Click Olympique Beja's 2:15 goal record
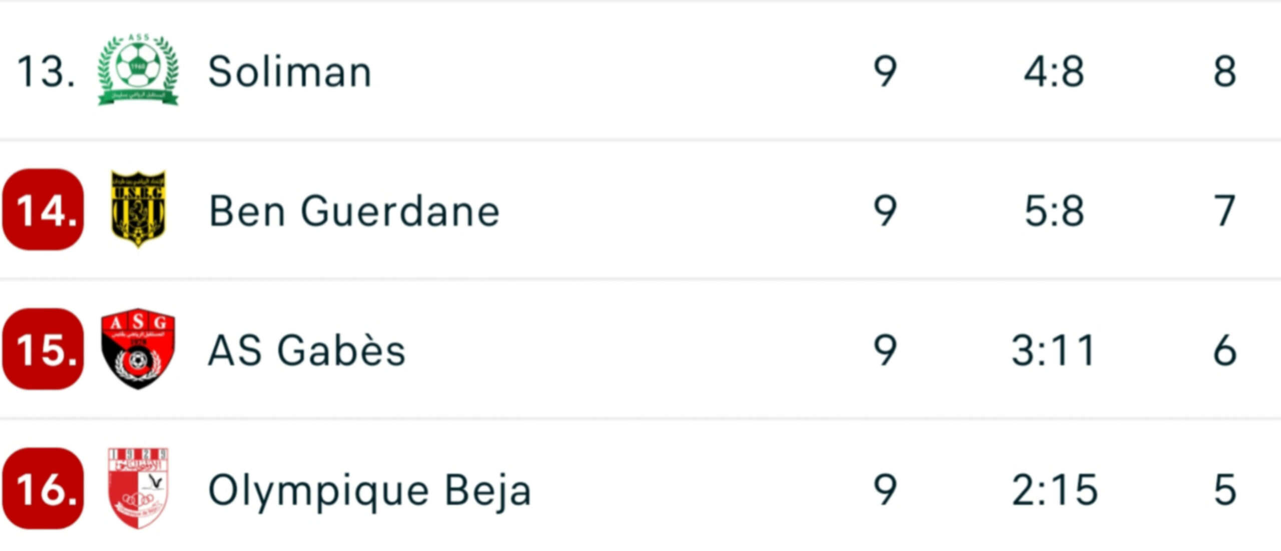This screenshot has height=551, width=1281. [1054, 489]
